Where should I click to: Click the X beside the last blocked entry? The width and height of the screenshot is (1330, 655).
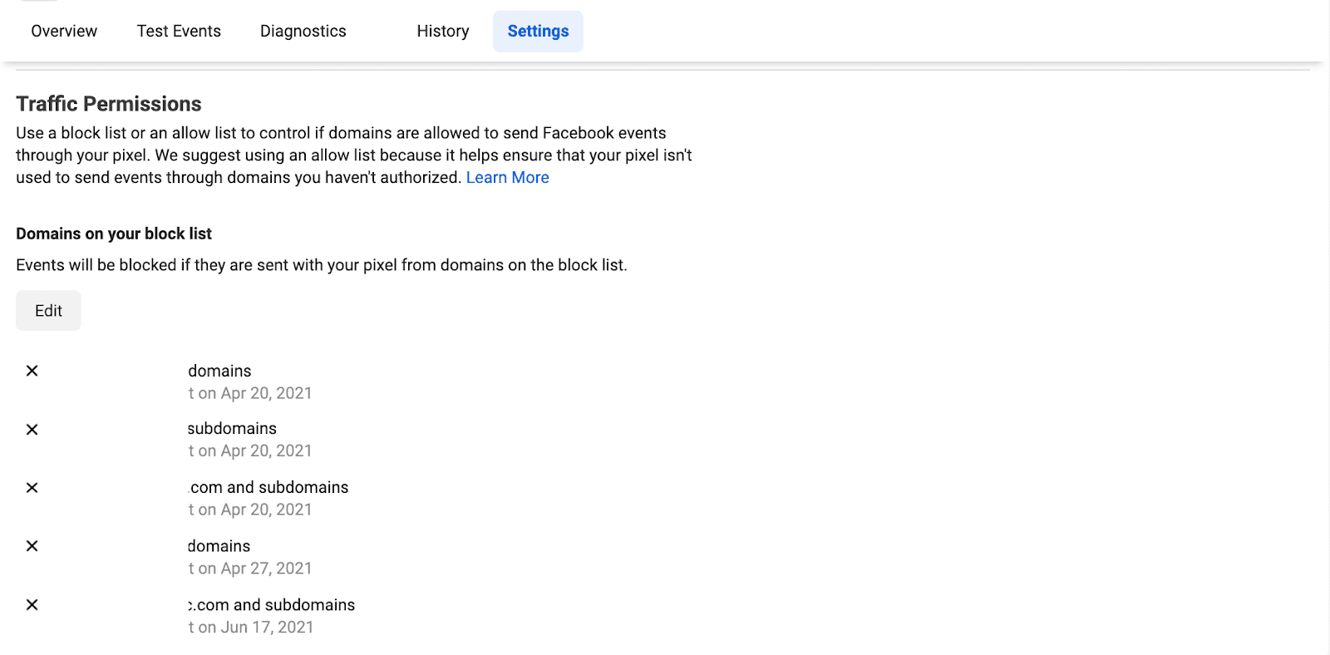(32, 605)
